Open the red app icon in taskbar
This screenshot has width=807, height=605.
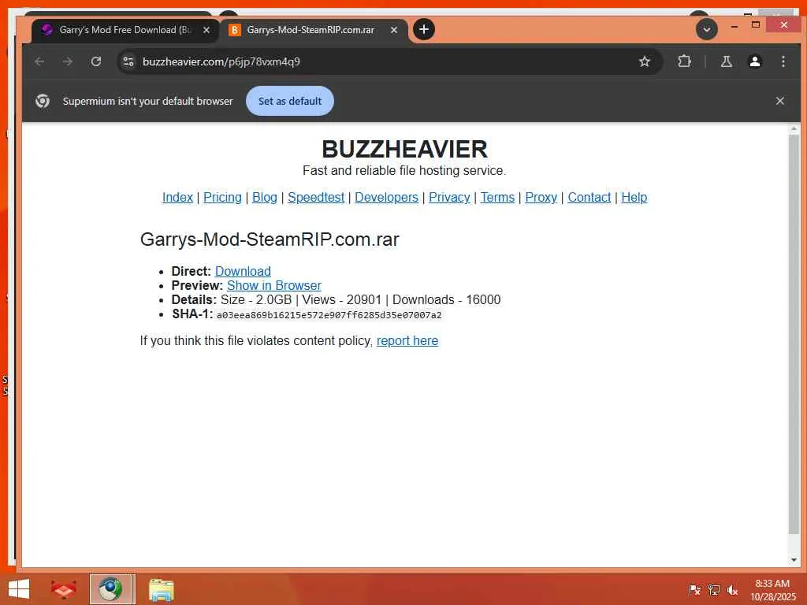pyautogui.click(x=63, y=589)
